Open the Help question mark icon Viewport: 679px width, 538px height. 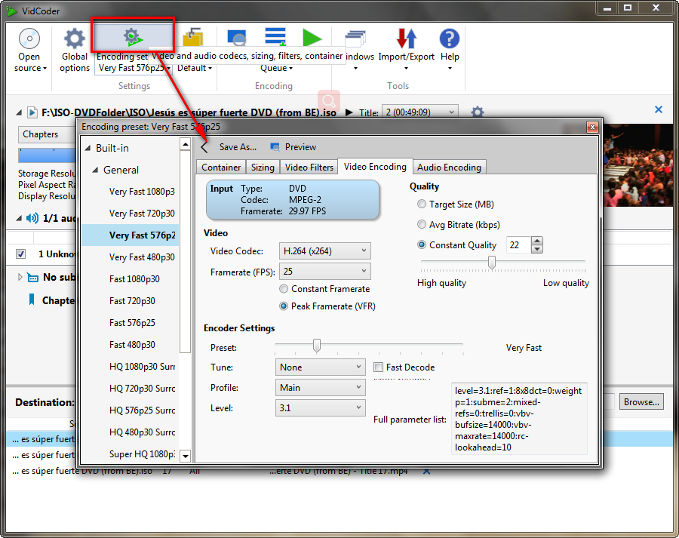[450, 38]
